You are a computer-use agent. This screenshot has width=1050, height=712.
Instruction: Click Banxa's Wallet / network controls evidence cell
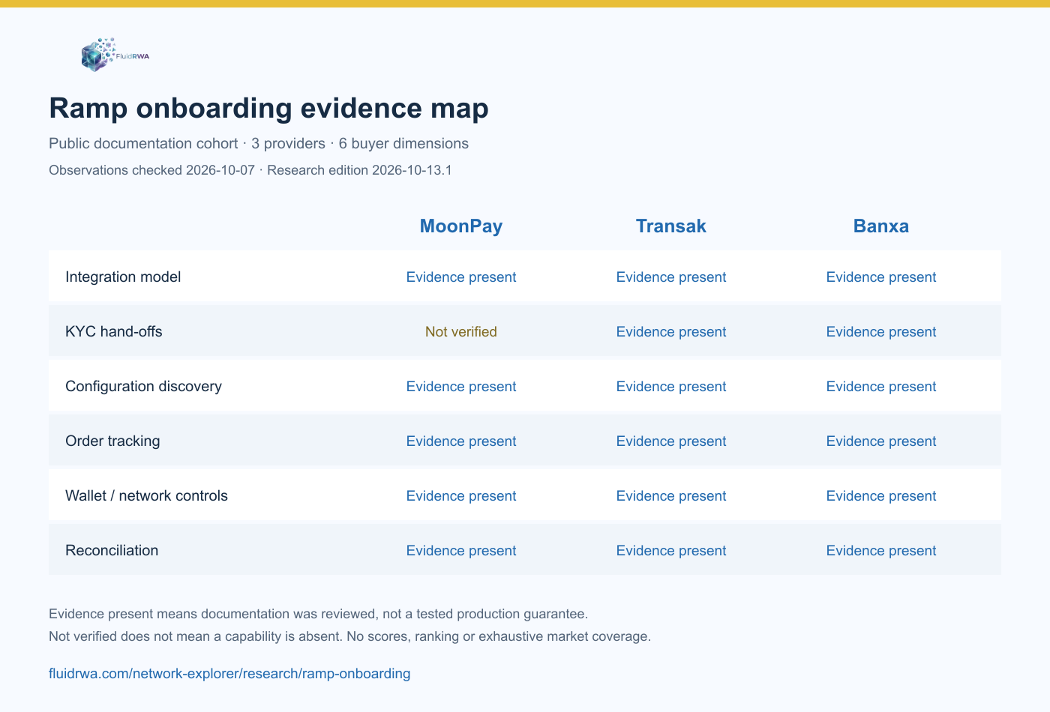pos(881,495)
